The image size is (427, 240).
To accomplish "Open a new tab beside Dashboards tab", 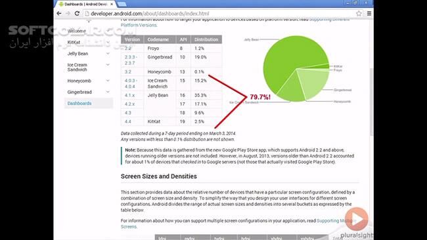I will [x=122, y=4].
